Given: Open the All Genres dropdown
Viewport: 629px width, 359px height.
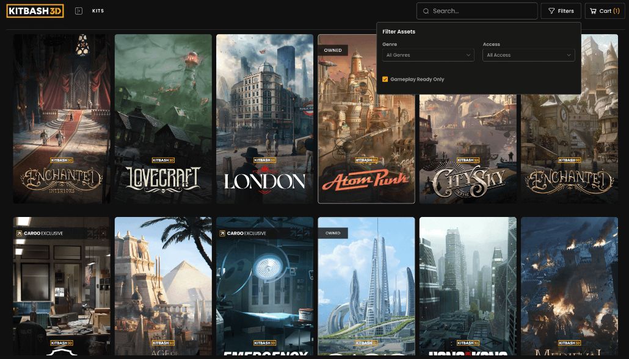Looking at the screenshot, I should point(427,55).
